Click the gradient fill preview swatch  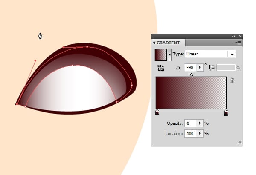coord(160,55)
